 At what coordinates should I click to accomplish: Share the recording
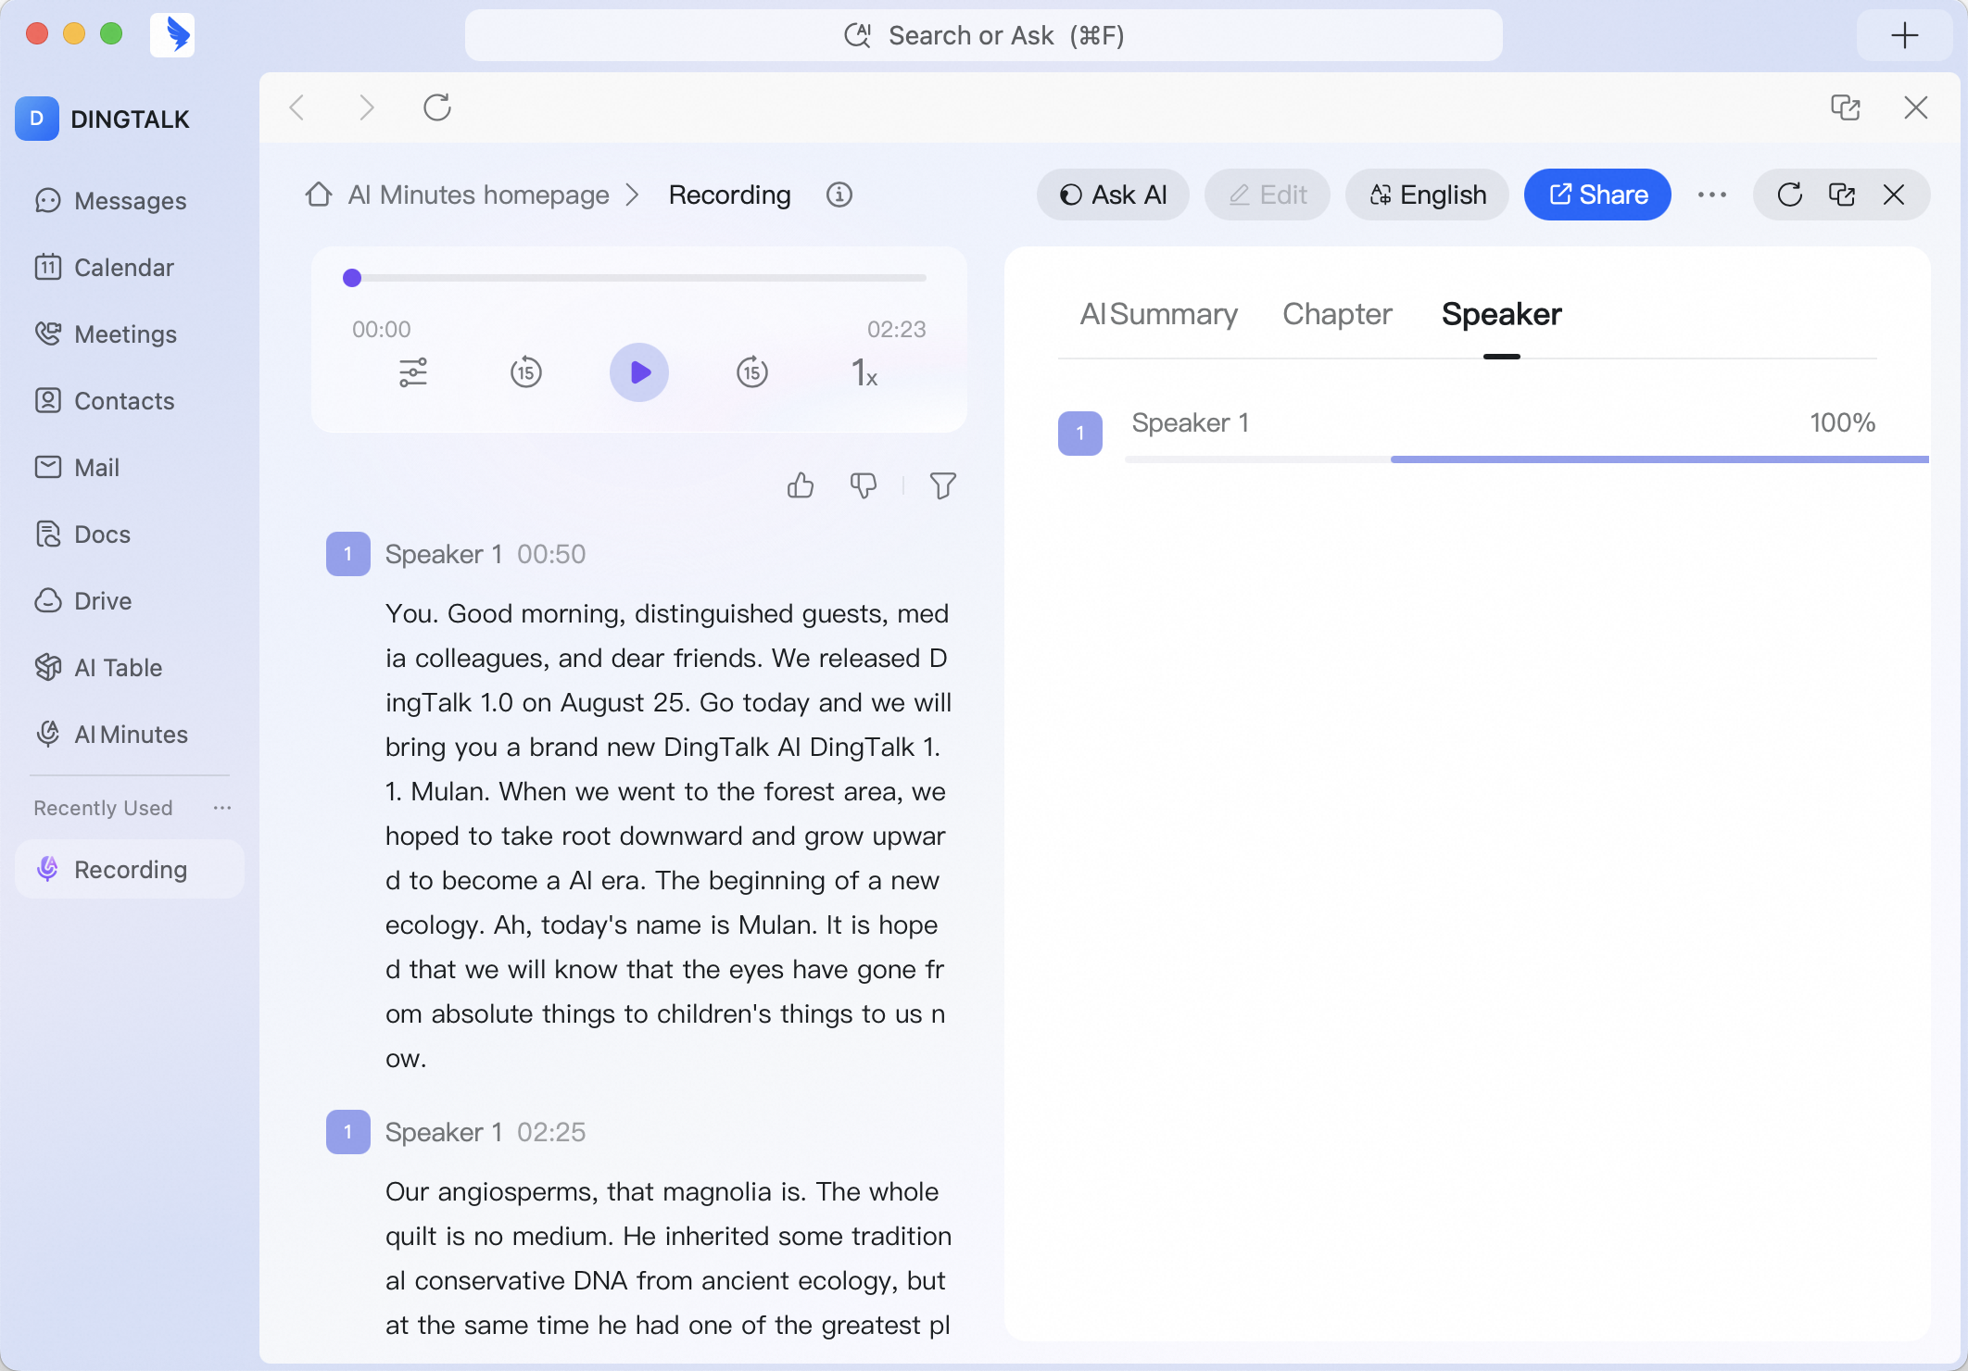click(1597, 195)
